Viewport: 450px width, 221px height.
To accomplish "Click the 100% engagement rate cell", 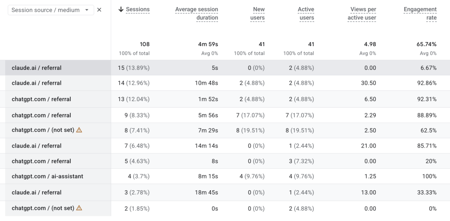I will coord(429,176).
